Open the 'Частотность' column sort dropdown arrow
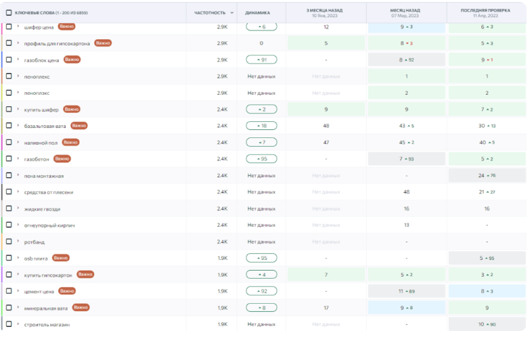530x339 pixels. (232, 13)
